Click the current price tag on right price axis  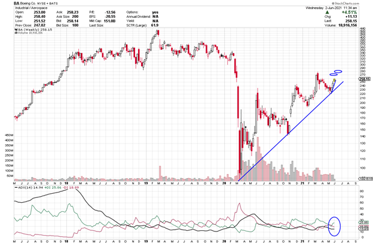click(x=365, y=79)
